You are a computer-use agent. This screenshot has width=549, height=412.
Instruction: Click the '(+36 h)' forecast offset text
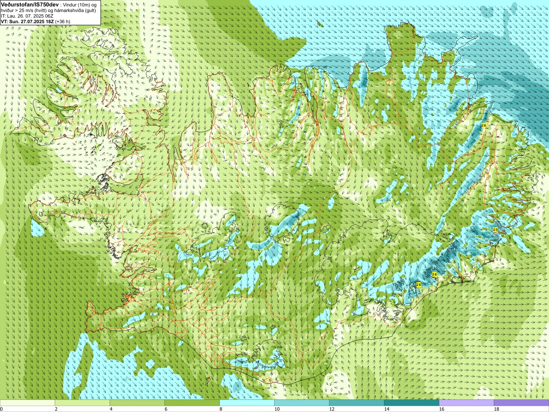(x=63, y=21)
